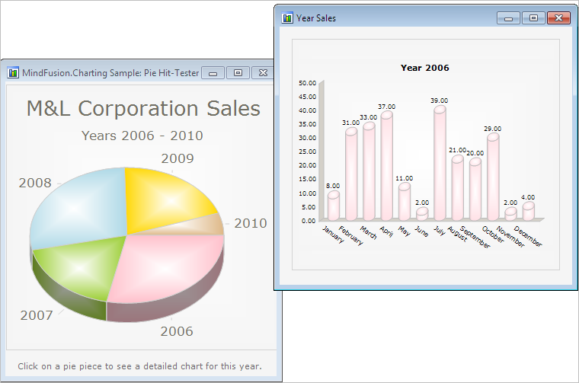Maximize the Pie Hit-Tester sample window

click(238, 73)
